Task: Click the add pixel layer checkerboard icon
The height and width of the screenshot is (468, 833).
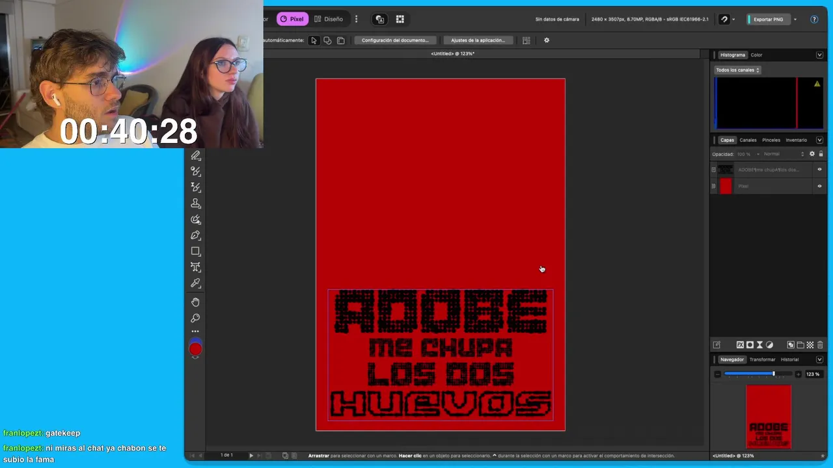Action: pyautogui.click(x=810, y=345)
